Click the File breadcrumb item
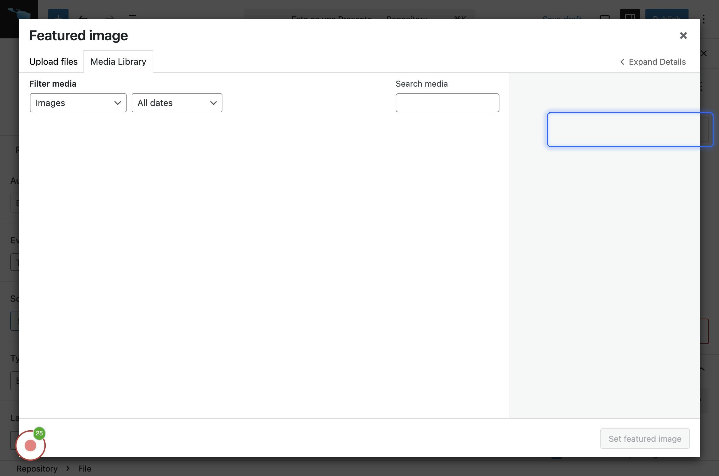The image size is (719, 476). coord(85,469)
